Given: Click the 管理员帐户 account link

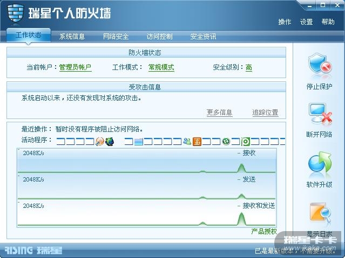Looking at the screenshot, I should pyautogui.click(x=75, y=67).
